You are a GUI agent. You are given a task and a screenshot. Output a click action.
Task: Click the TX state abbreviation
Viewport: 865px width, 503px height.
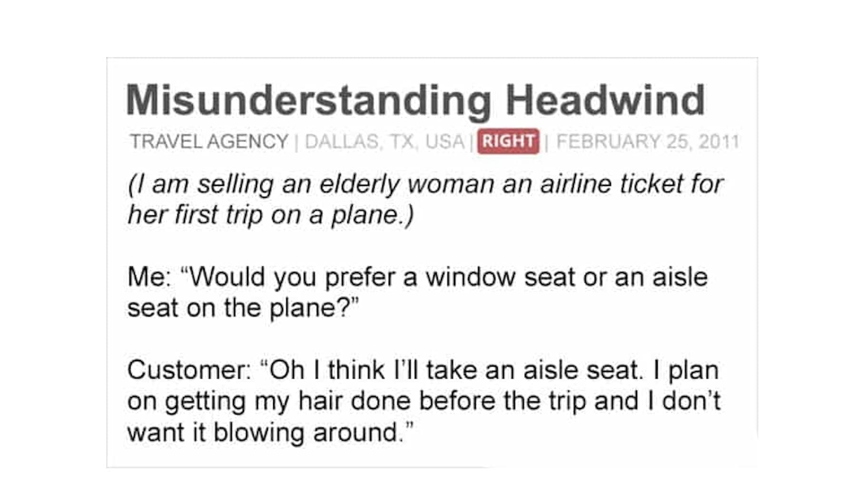(402, 142)
